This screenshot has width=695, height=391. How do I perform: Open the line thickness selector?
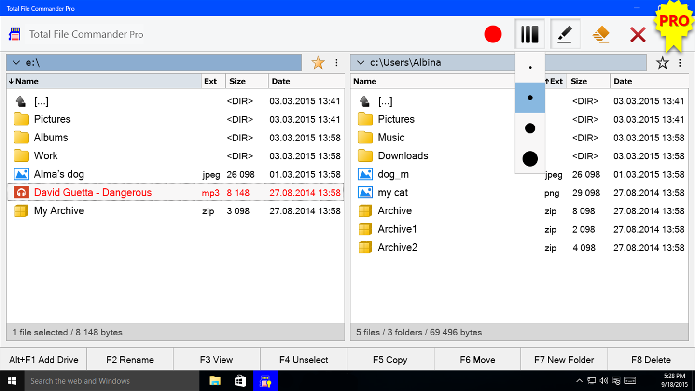529,34
